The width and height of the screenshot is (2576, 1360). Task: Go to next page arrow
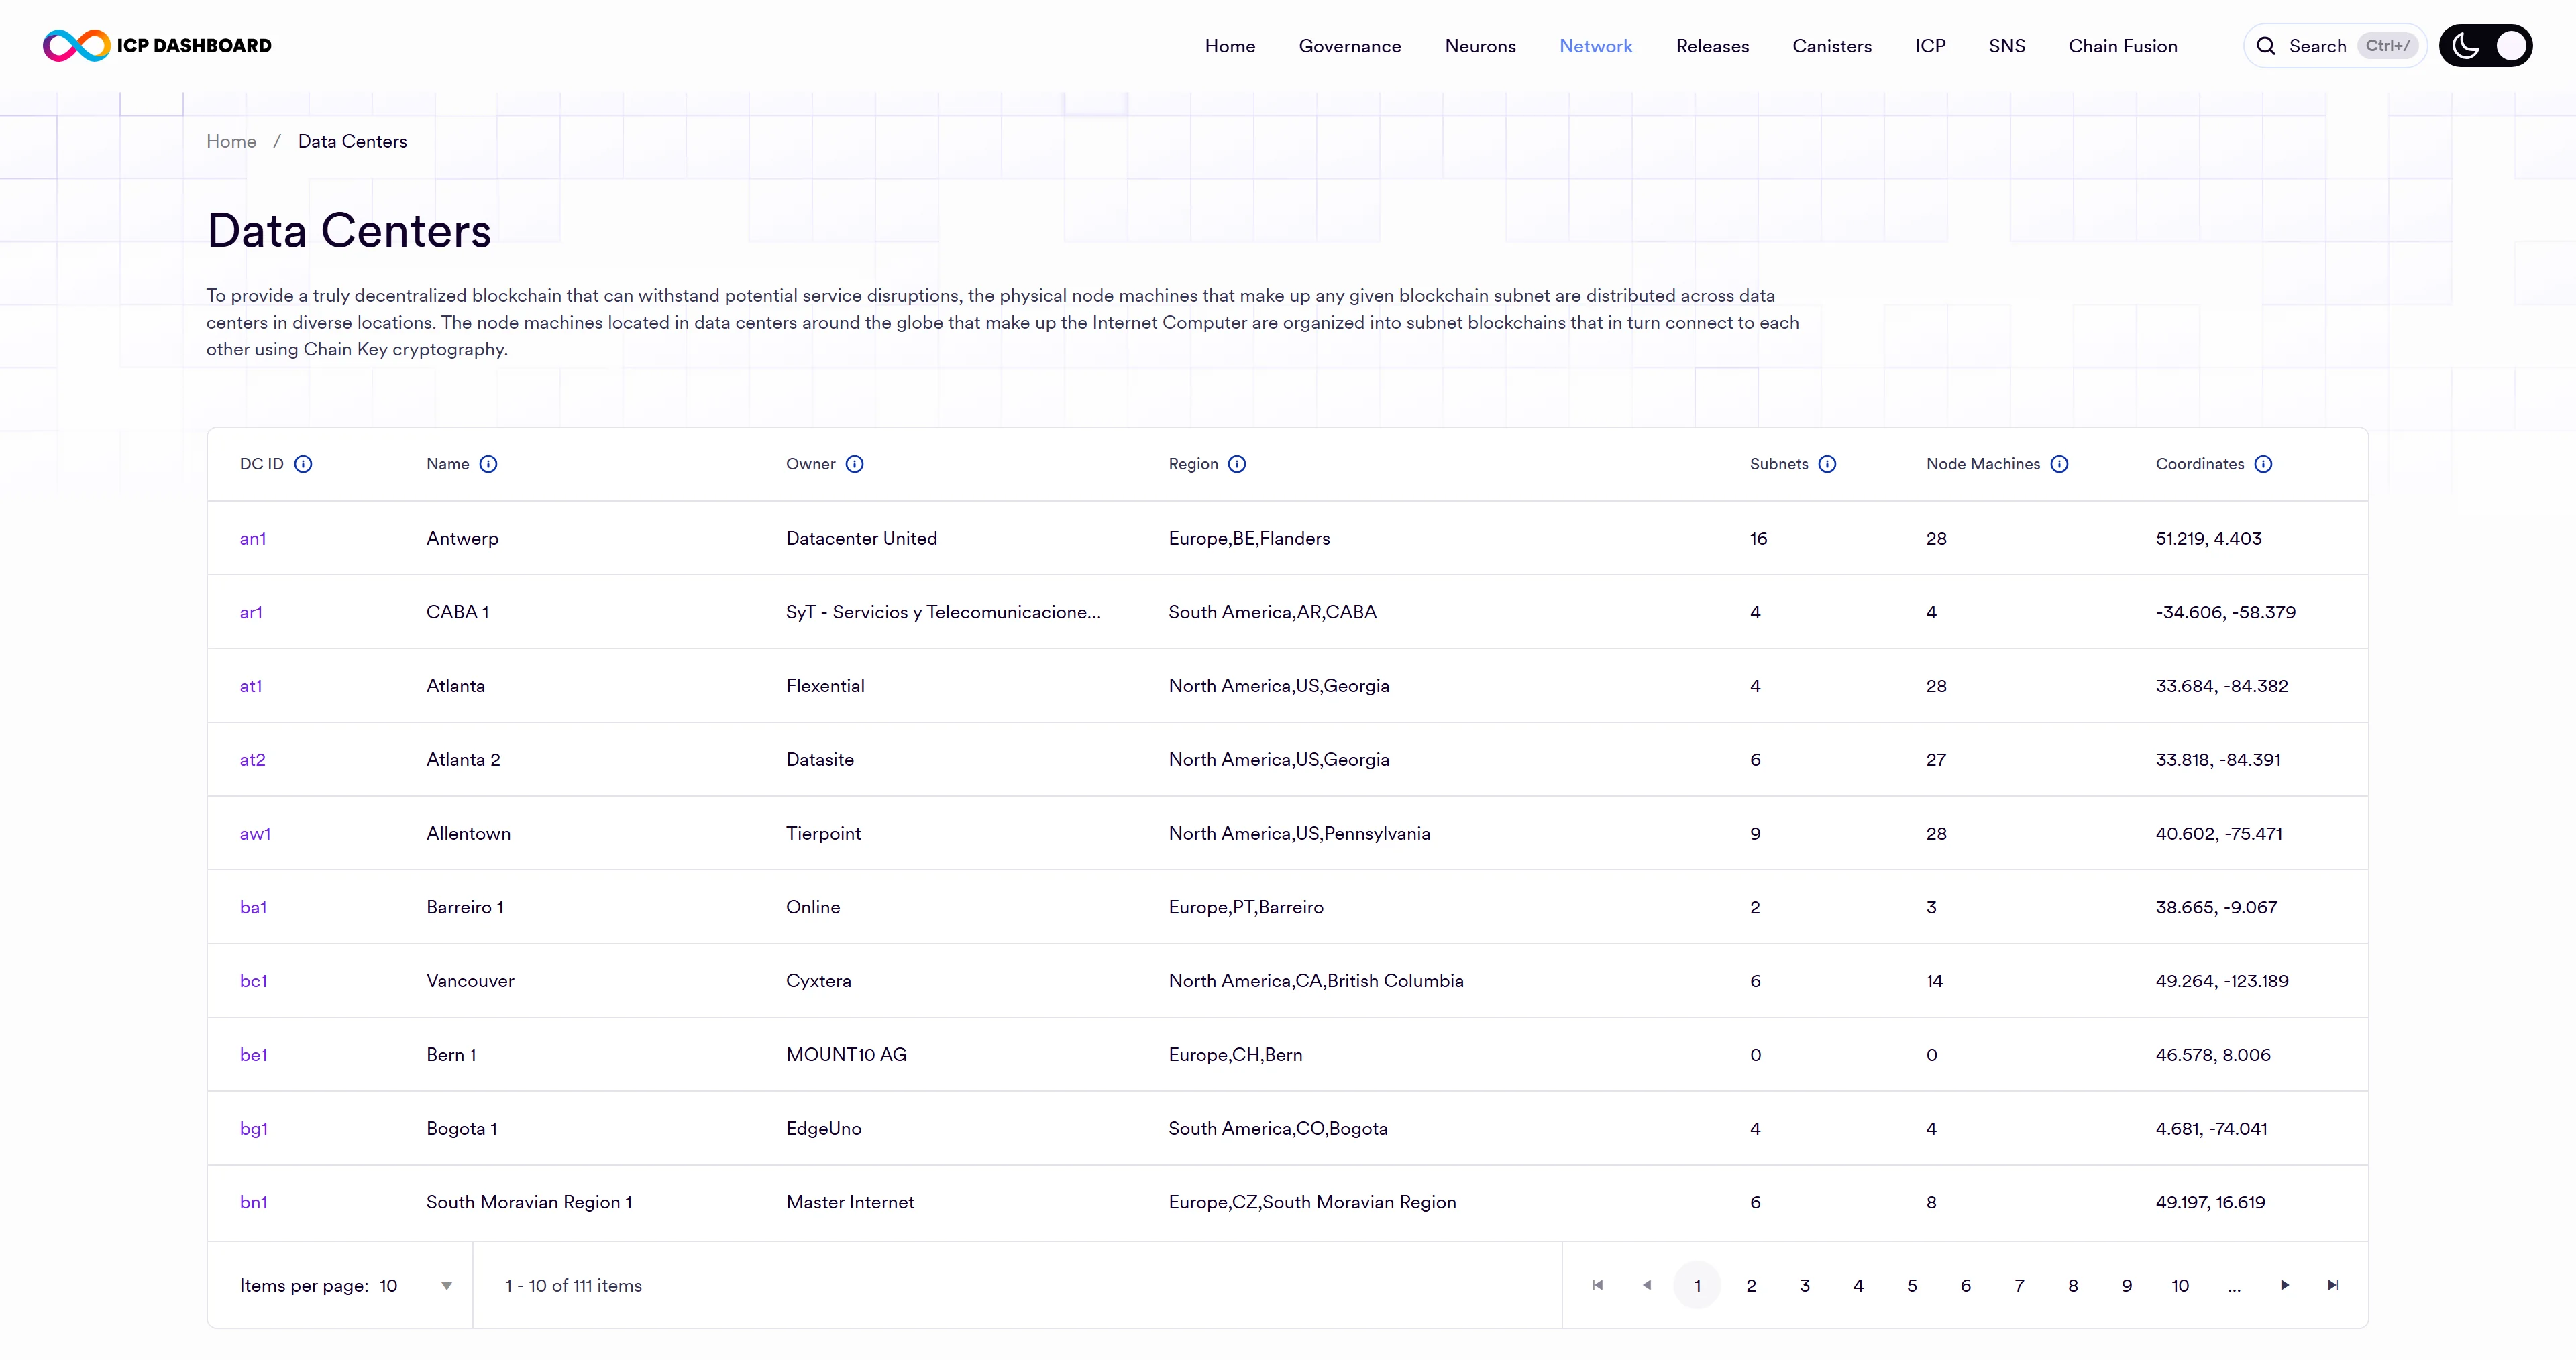[x=2284, y=1285]
